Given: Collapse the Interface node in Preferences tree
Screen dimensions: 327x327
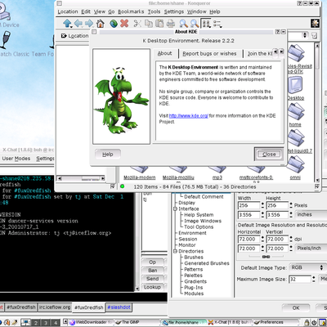Looking at the screenshot, I should tap(175, 208).
